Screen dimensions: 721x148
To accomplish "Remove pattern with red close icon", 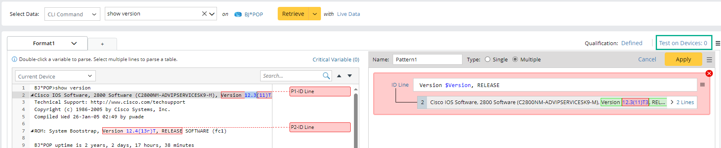I will [709, 73].
